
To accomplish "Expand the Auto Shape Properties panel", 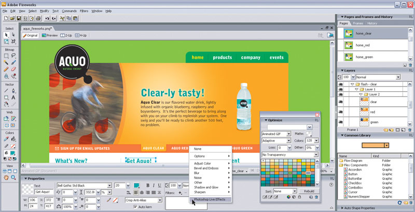I will (342, 208).
